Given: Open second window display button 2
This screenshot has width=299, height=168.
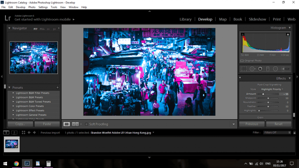Looking at the screenshot, I should pyautogui.click(x=14, y=133).
